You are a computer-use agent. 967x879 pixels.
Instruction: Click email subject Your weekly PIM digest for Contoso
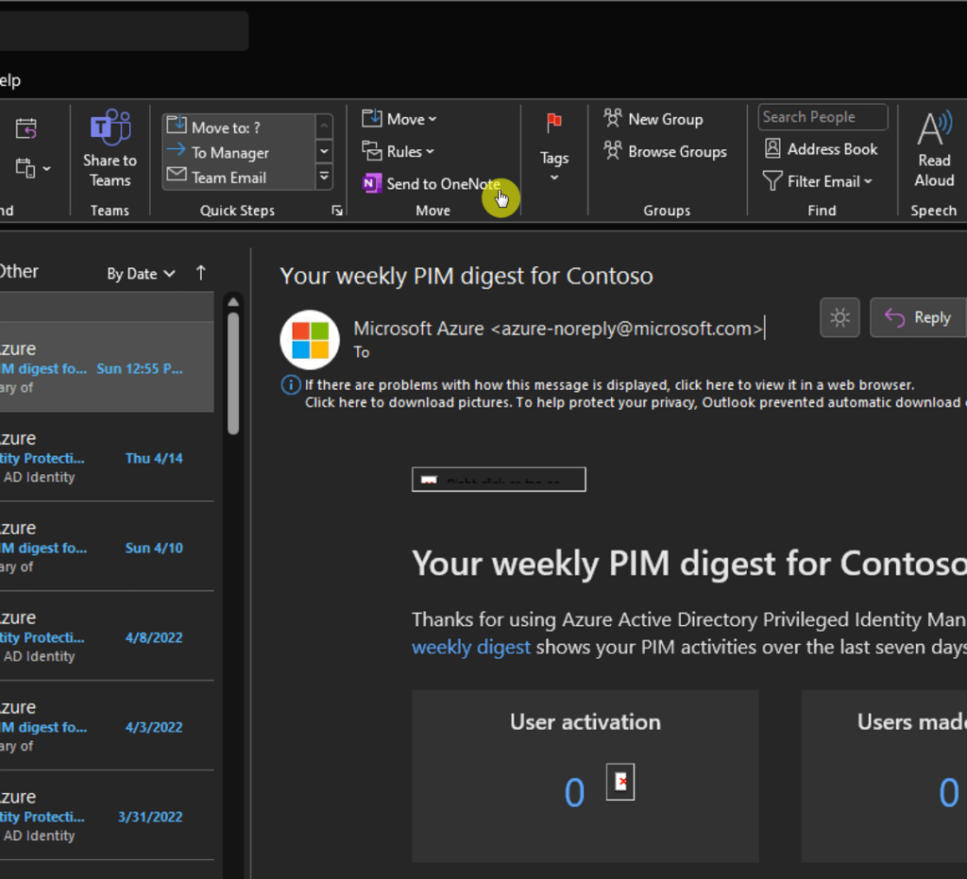click(x=467, y=276)
